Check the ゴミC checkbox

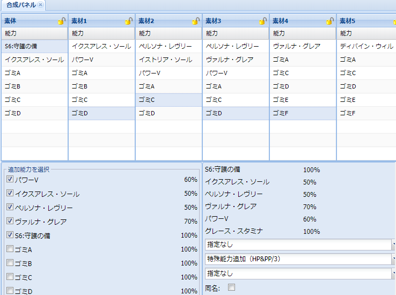coord(10,277)
